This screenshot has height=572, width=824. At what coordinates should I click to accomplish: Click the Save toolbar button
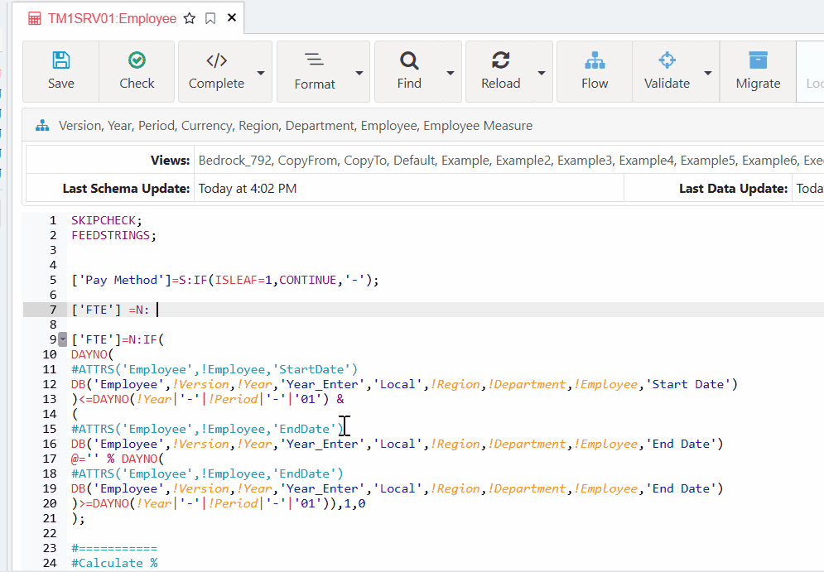(60, 71)
